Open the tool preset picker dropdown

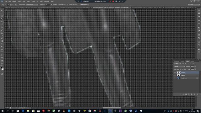tap(4, 5)
